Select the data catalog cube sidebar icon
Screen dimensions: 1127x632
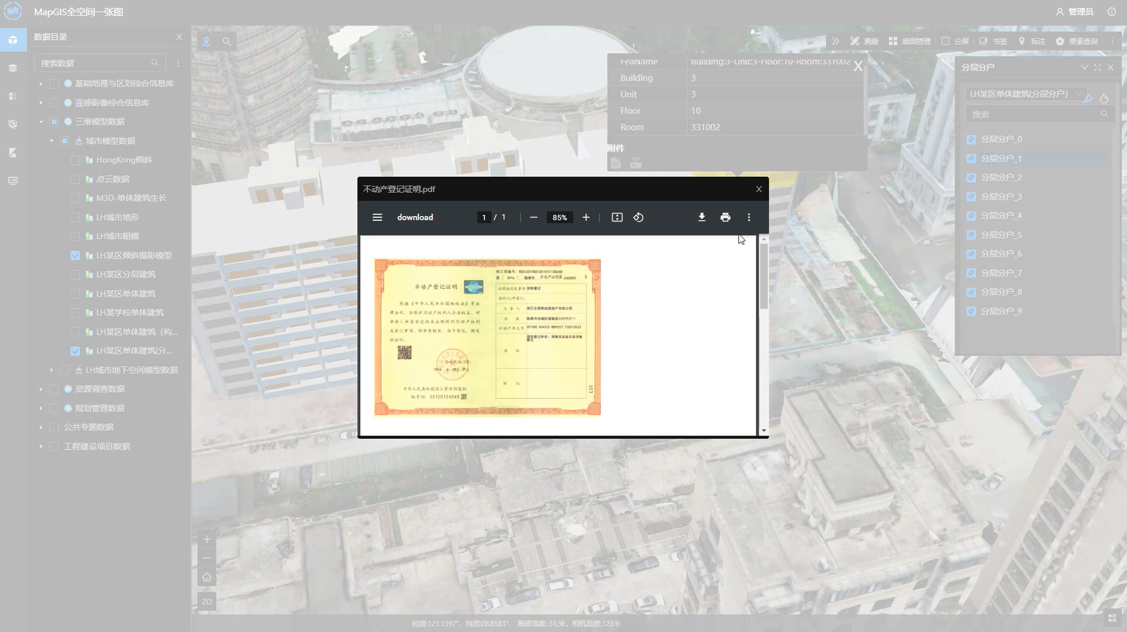pos(13,40)
